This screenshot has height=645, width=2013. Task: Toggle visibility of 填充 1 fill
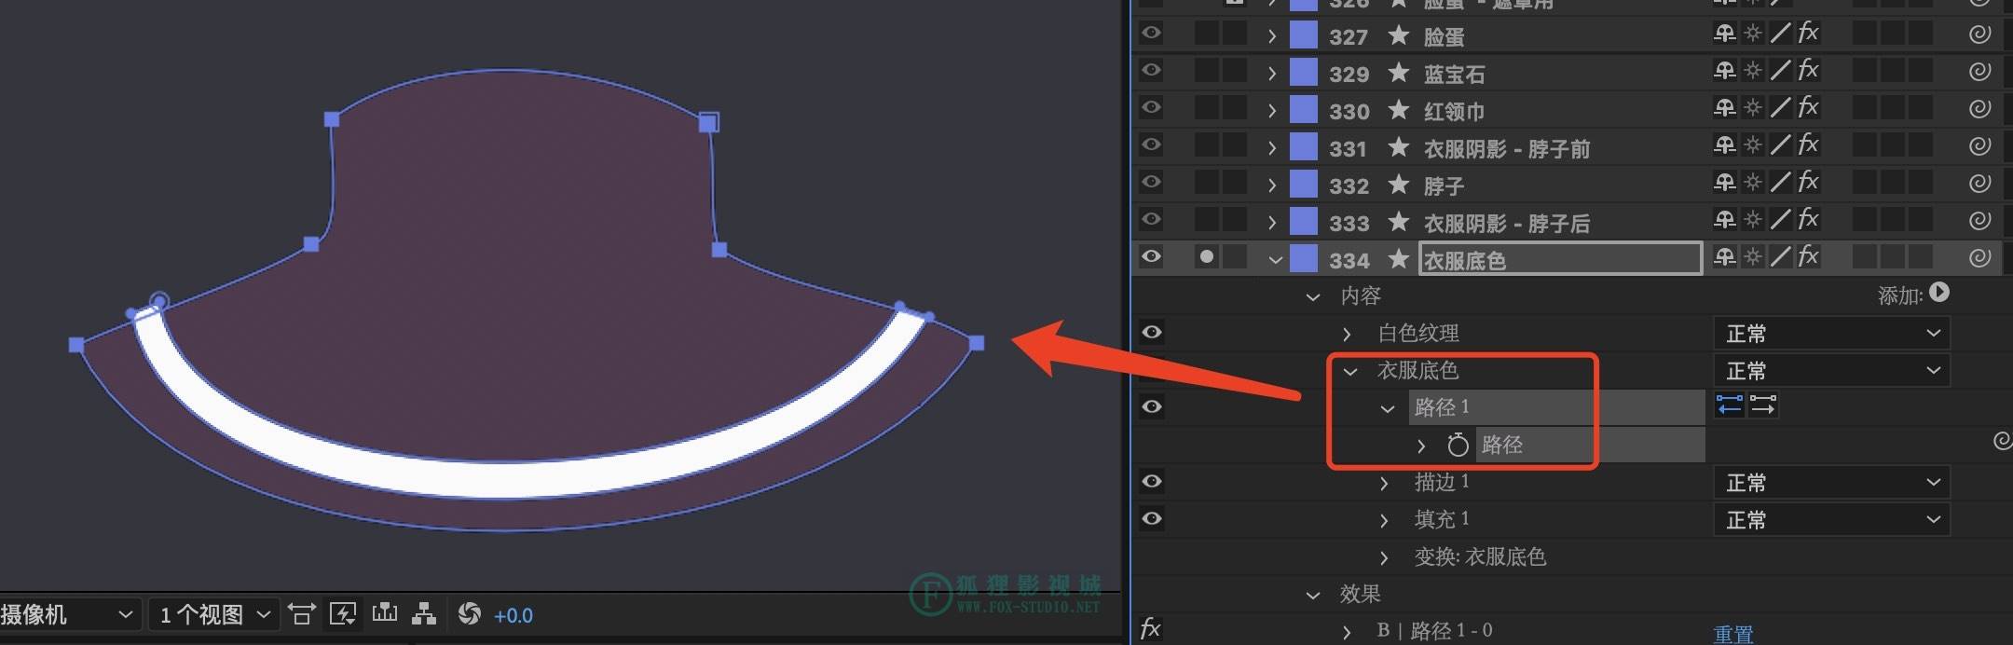pos(1152,519)
